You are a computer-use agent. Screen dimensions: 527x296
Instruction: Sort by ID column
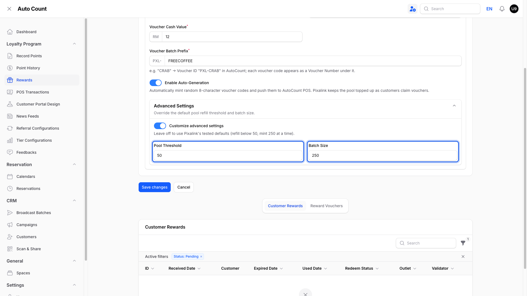150,268
